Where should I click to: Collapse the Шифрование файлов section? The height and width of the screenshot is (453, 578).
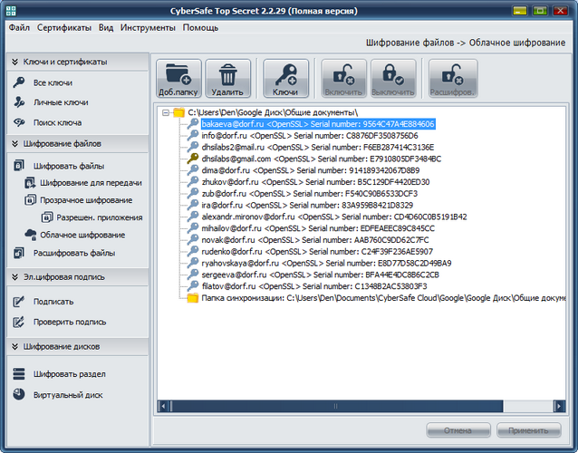[x=15, y=144]
